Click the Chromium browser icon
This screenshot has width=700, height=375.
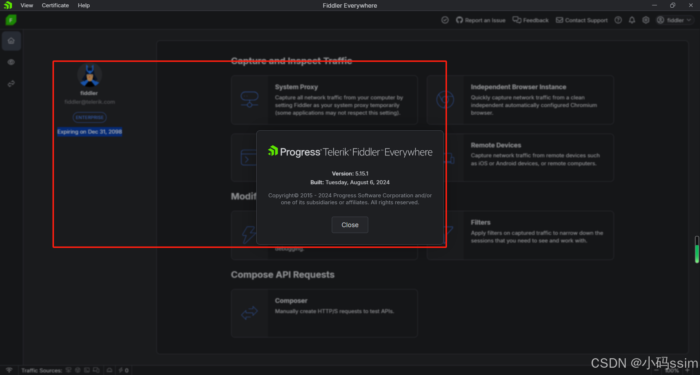(x=445, y=99)
